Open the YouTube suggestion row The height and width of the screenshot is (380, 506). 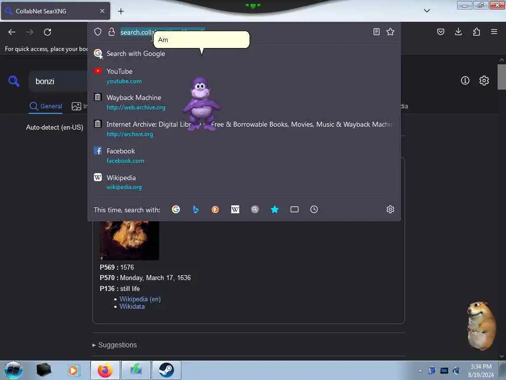click(244, 76)
